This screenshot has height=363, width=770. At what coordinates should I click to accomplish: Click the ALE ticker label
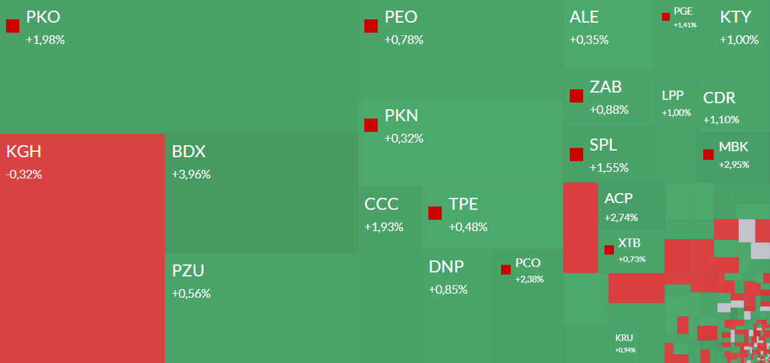pyautogui.click(x=585, y=17)
